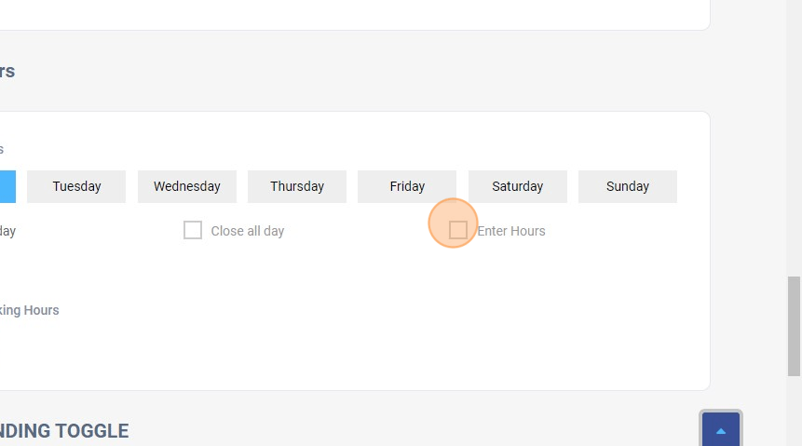Select the Tuesday tab

(76, 186)
